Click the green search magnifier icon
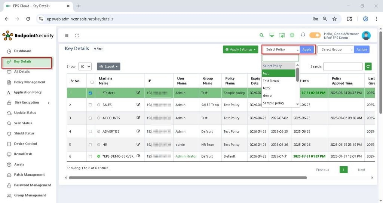 (x=262, y=35)
